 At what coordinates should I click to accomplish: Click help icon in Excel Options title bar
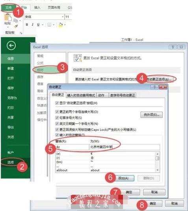(x=173, y=47)
